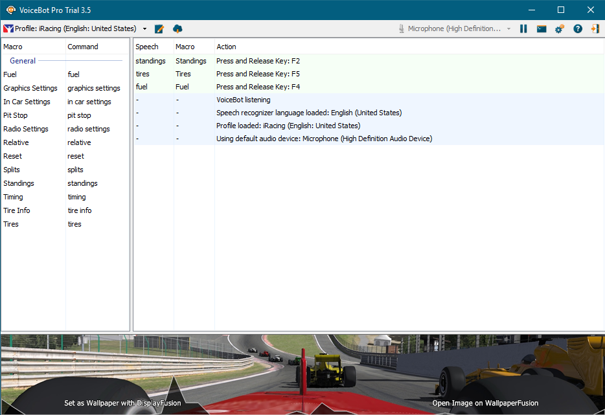The height and width of the screenshot is (415, 605).
Task: Click the Macro column header in the left panel
Action: coord(13,47)
